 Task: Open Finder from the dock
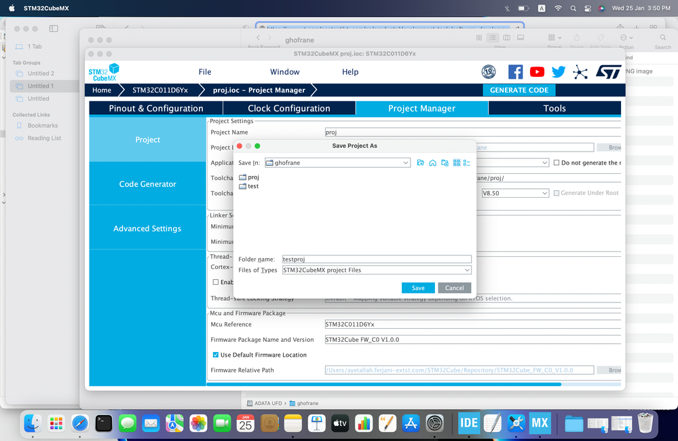pyautogui.click(x=33, y=423)
